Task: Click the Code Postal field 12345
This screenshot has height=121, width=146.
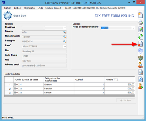Action: tap(44, 56)
